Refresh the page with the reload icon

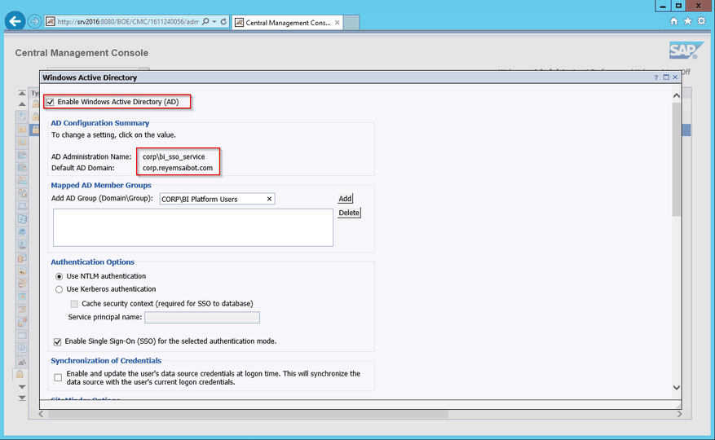[x=223, y=21]
